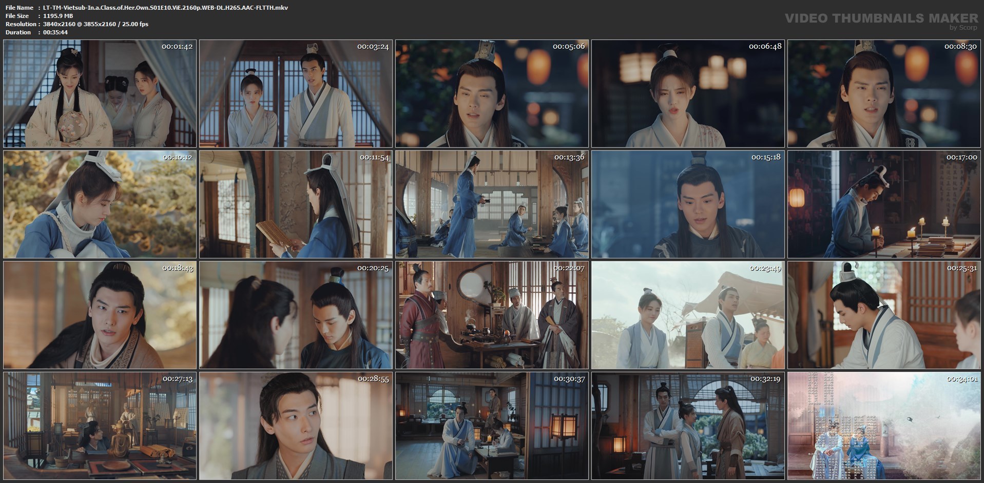Open the frame timestamped 00:13:36
Image resolution: width=984 pixels, height=483 pixels.
click(492, 205)
